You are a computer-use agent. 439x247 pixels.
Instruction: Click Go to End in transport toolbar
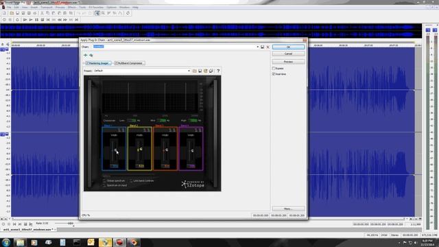[76, 20]
